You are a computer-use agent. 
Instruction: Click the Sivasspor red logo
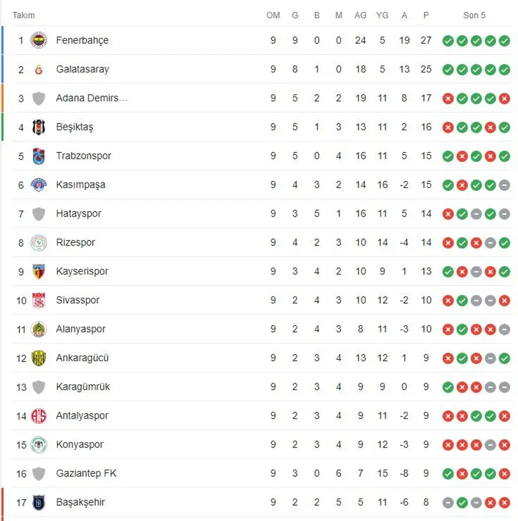pyautogui.click(x=39, y=300)
